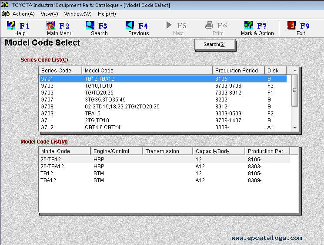
Task: Sort series list by Model Code header
Action: click(x=147, y=71)
